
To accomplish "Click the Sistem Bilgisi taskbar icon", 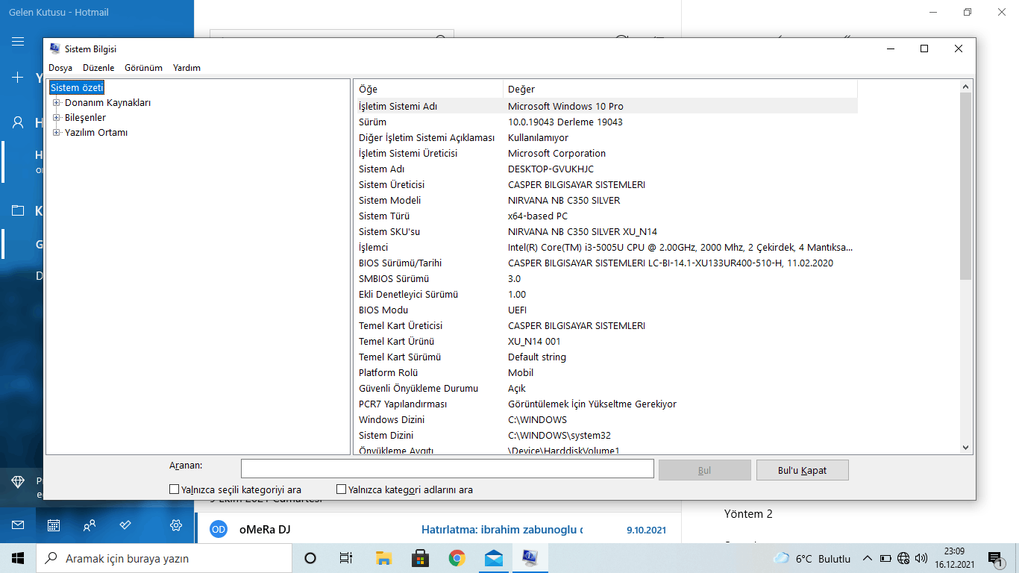I will pos(530,558).
